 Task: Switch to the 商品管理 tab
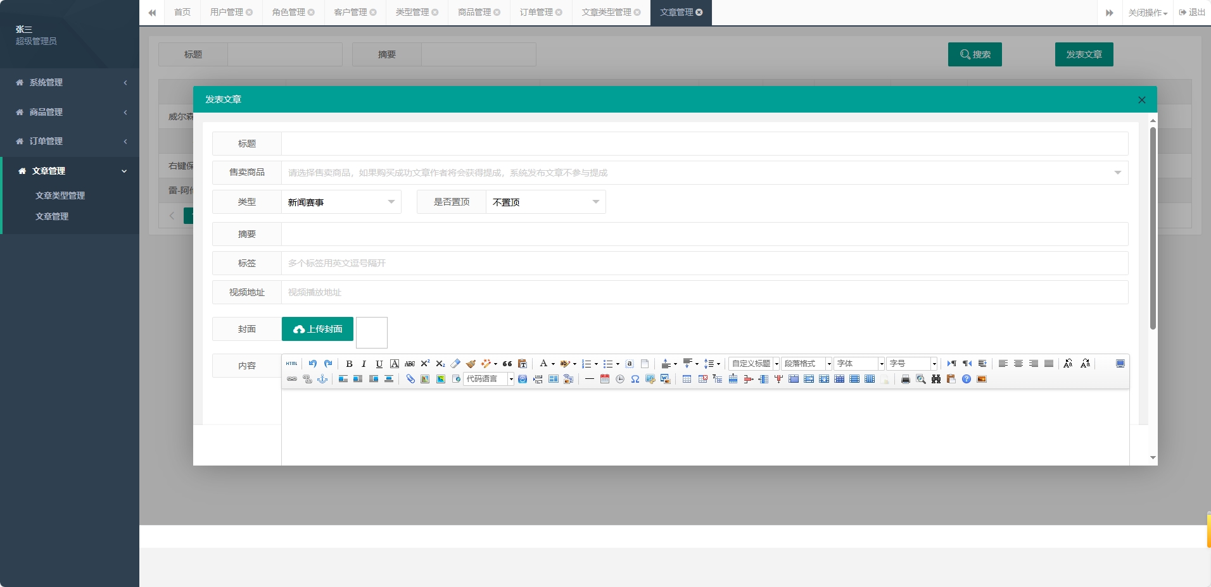click(x=479, y=13)
